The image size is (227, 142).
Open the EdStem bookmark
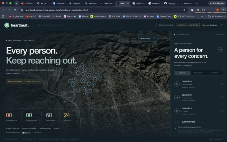[149, 16]
